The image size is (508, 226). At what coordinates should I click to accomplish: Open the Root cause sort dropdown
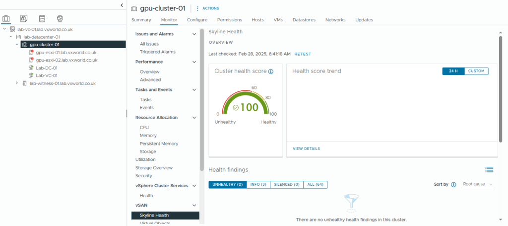pos(478,184)
